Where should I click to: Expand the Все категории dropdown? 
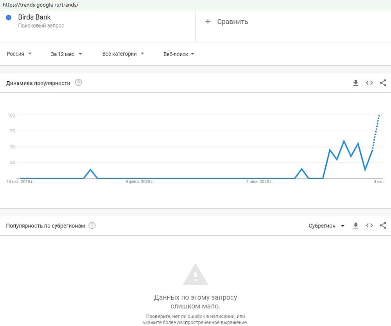click(123, 54)
